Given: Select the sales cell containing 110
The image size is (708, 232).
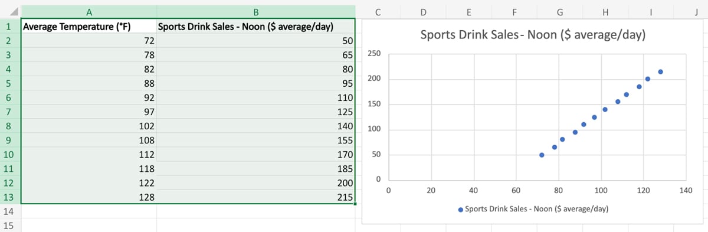Looking at the screenshot, I should click(255, 97).
